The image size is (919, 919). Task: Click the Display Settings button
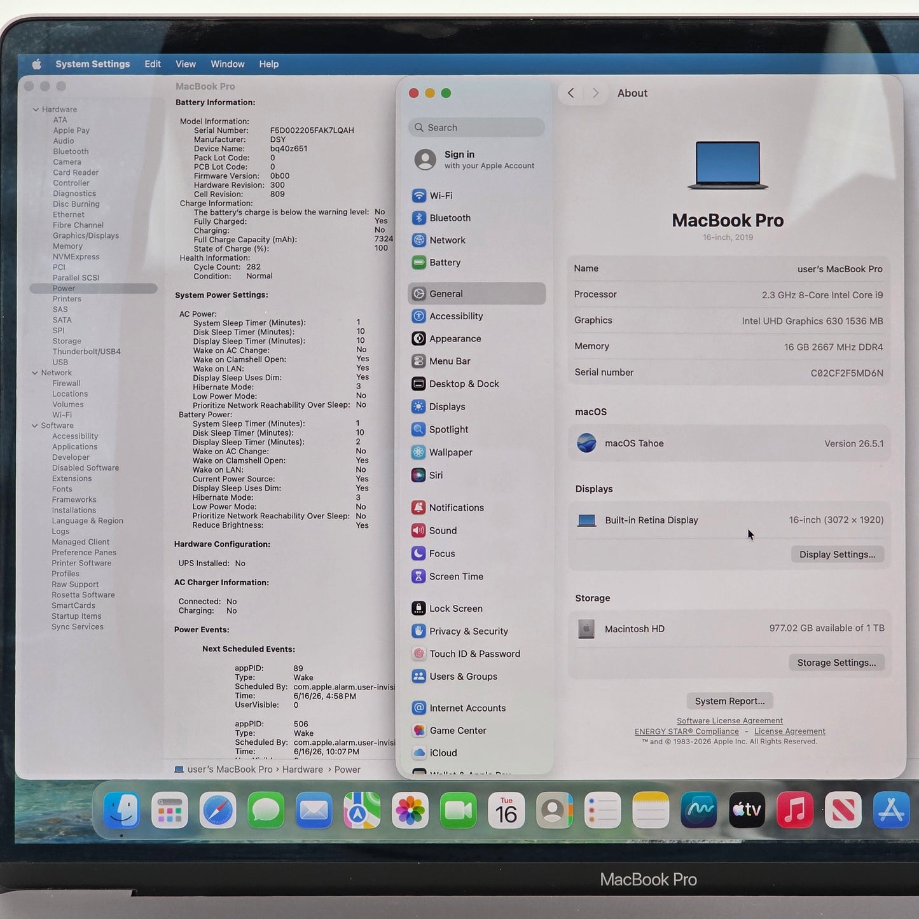(838, 554)
